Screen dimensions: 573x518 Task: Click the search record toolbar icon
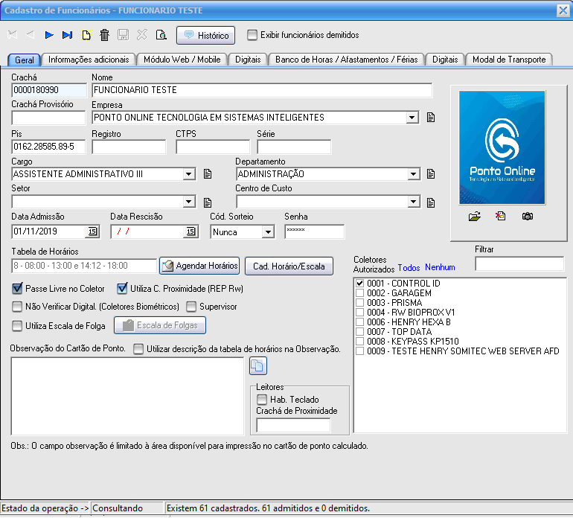click(x=161, y=35)
